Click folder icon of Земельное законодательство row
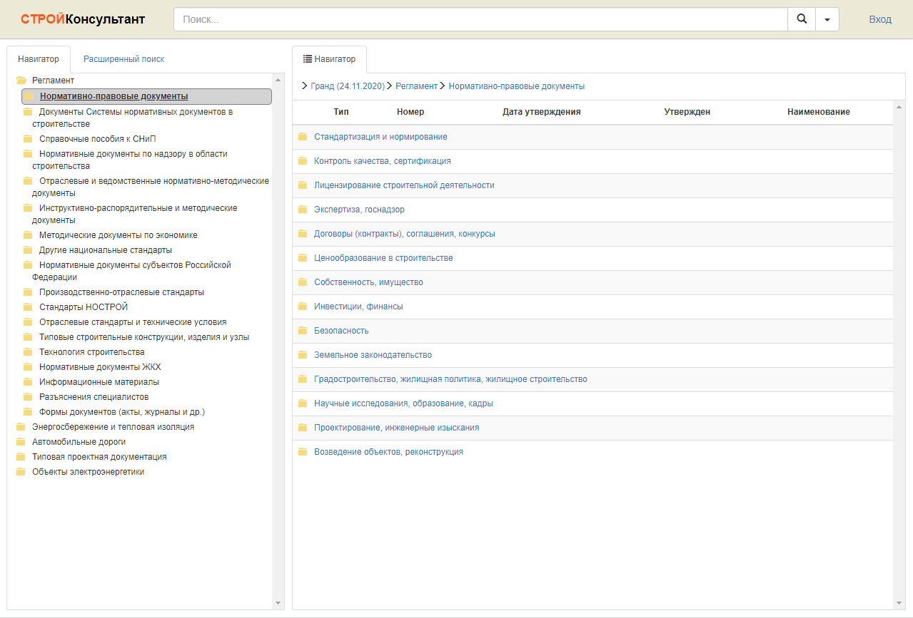913x618 pixels. [303, 355]
